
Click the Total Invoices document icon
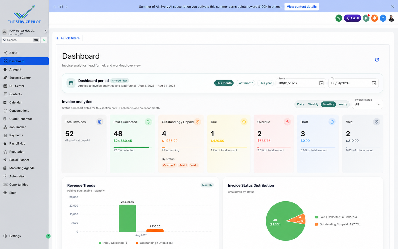coord(100,122)
